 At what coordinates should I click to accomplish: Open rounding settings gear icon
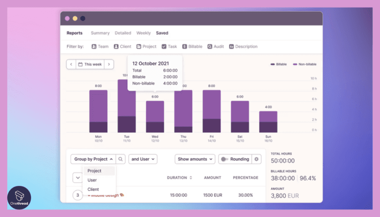(256, 159)
